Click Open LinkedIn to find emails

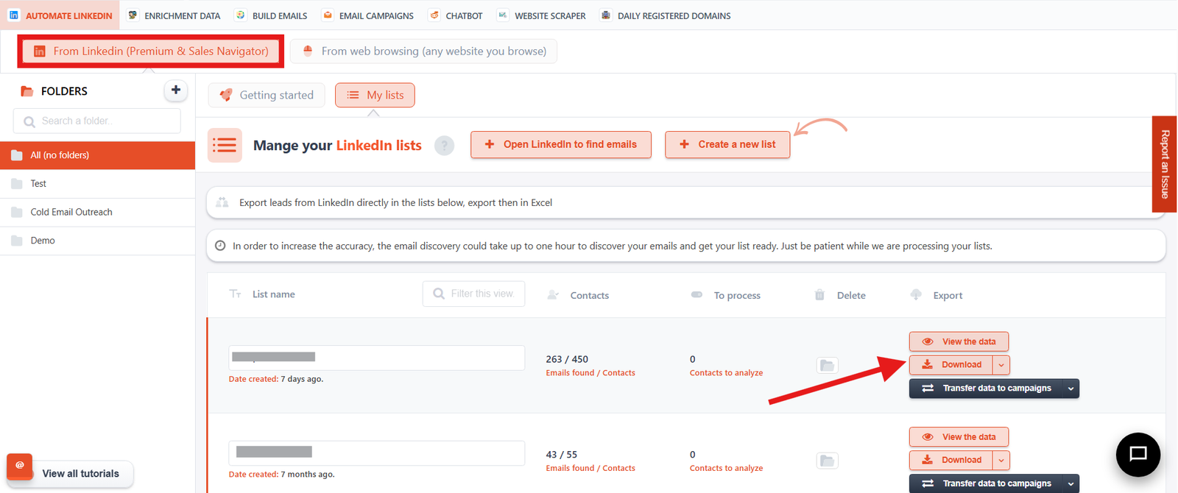pos(561,144)
